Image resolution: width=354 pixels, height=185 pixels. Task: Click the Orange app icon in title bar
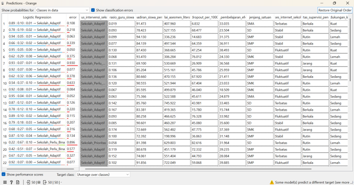point(3,3)
